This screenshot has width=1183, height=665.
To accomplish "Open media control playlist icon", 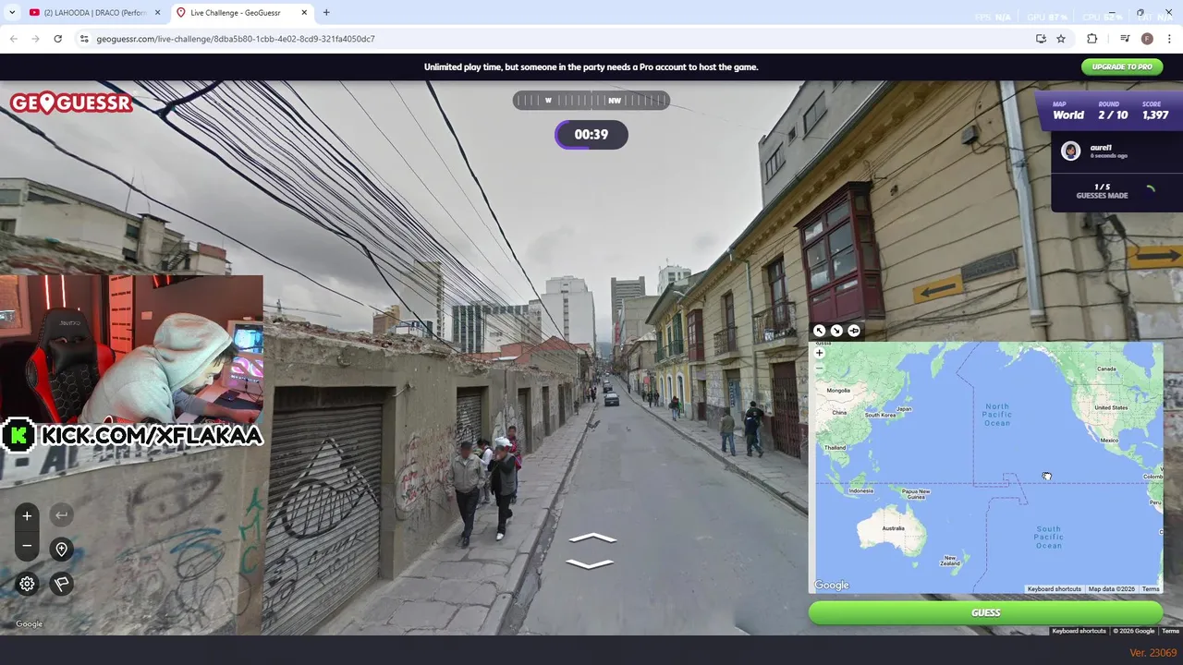I will (x=1125, y=39).
